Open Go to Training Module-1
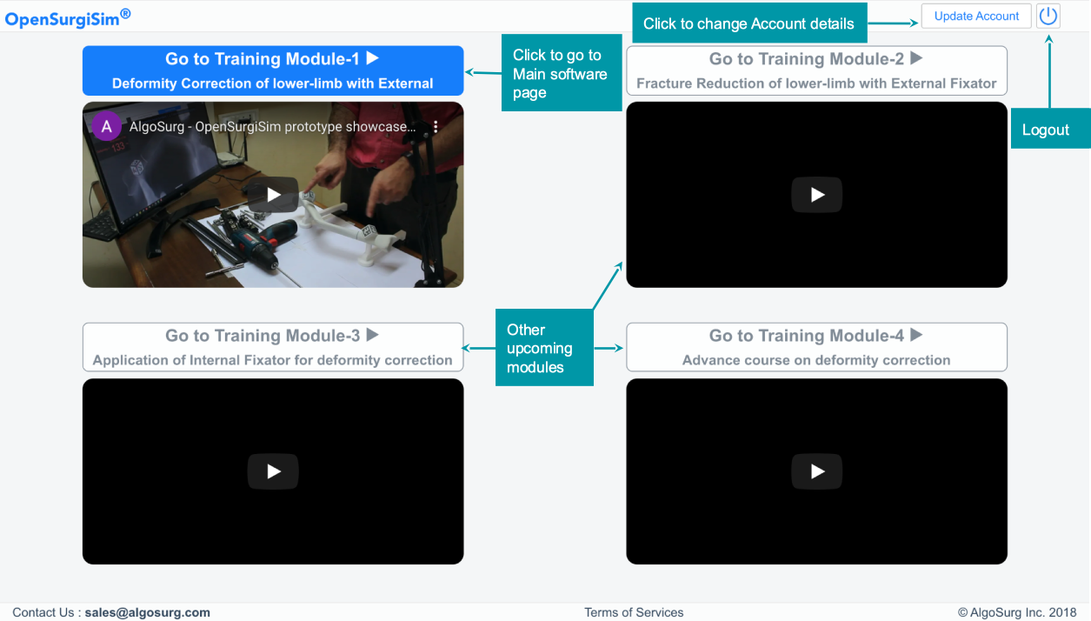 tap(273, 70)
